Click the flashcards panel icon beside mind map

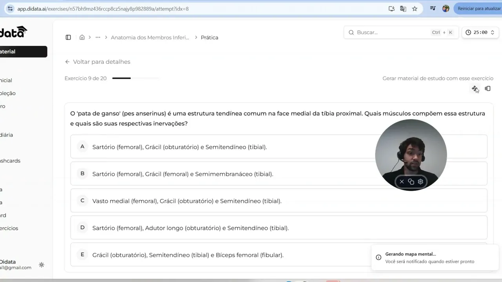point(487,89)
